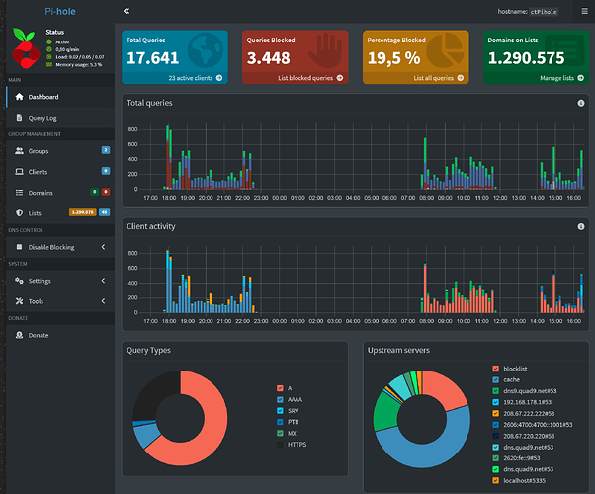Click the info icon on Total queries panel
Screen dimensions: 595x494
[581, 102]
